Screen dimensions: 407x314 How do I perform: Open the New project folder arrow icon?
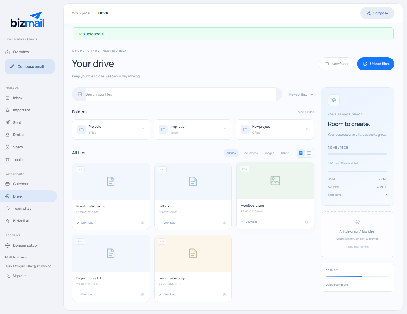(307, 129)
